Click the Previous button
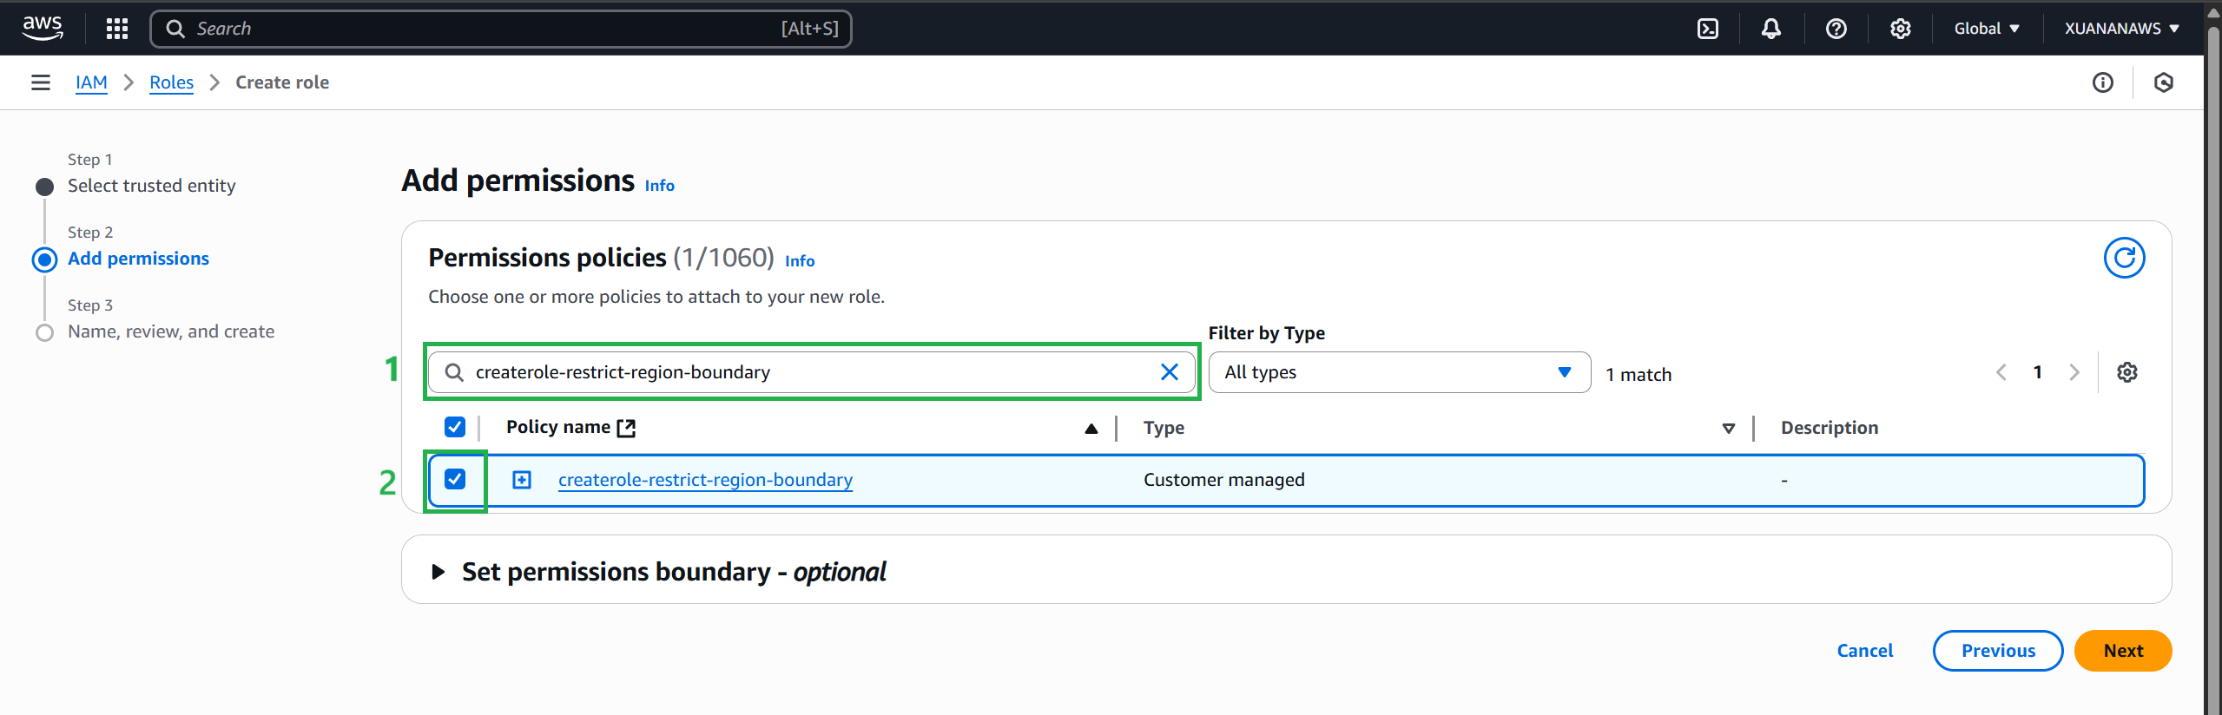Screen dimensions: 2222x715 pyautogui.click(x=1997, y=651)
